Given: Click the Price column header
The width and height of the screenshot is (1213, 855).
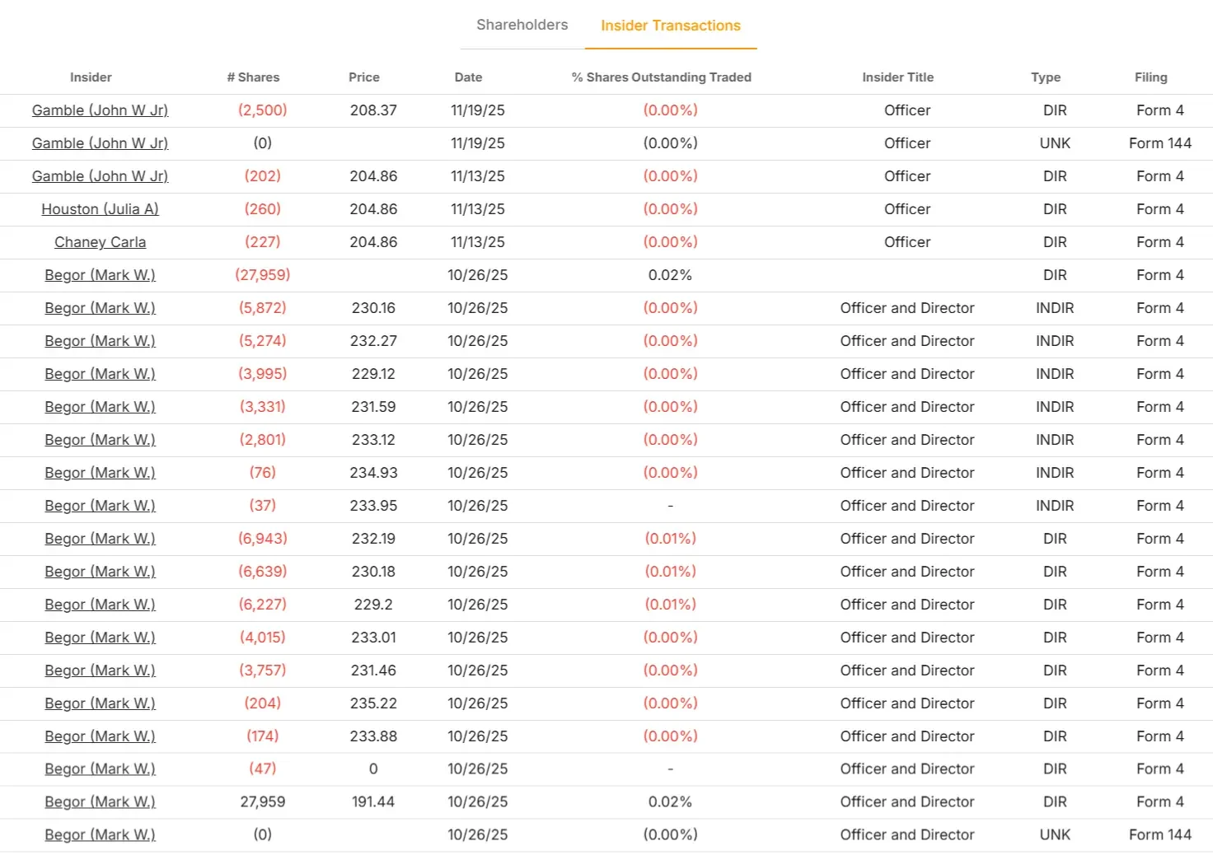Looking at the screenshot, I should click(x=363, y=77).
